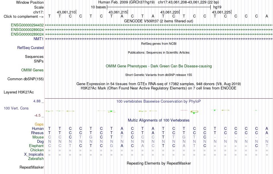Open the GENCODE V50lift37 track title
Screen dimensions: 273x174
pos(159,21)
